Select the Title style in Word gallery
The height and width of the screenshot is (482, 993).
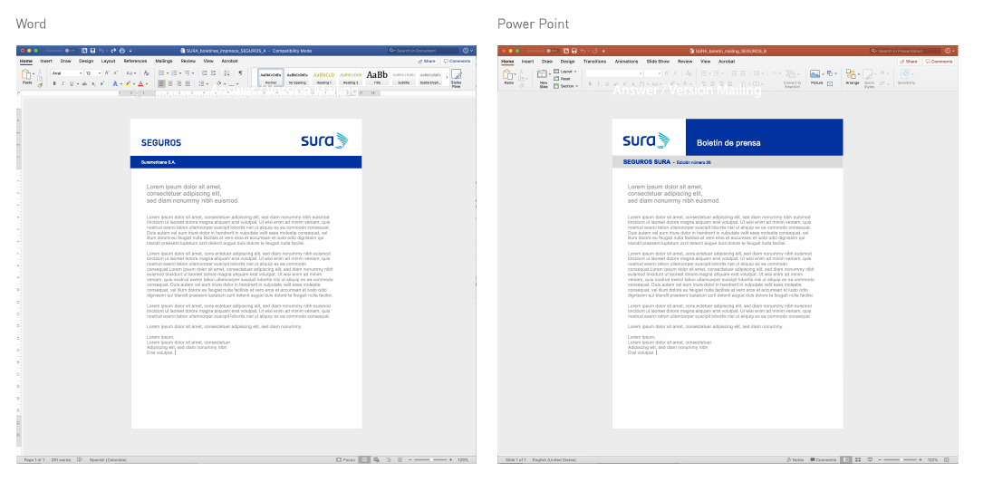pyautogui.click(x=377, y=77)
